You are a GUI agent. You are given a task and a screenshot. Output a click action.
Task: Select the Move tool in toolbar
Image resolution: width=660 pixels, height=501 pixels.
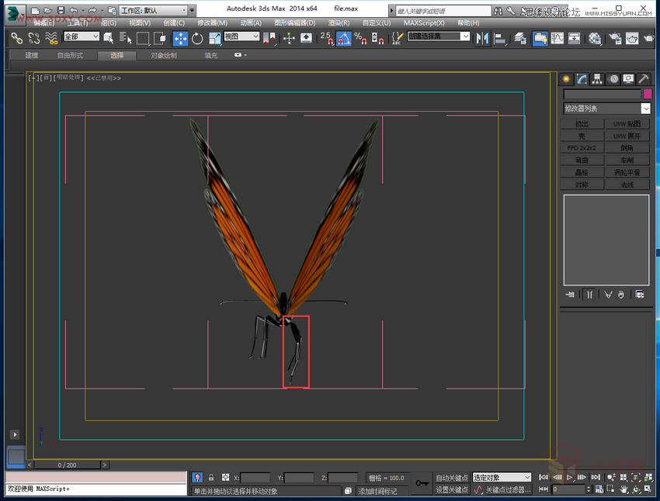[x=180, y=38]
